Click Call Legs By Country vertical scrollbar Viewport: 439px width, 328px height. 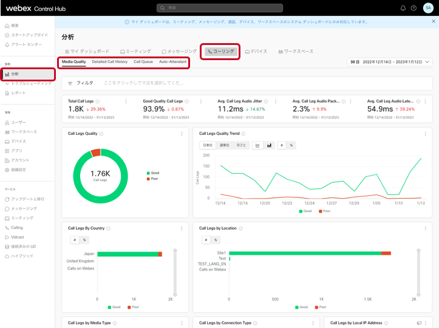point(175,273)
